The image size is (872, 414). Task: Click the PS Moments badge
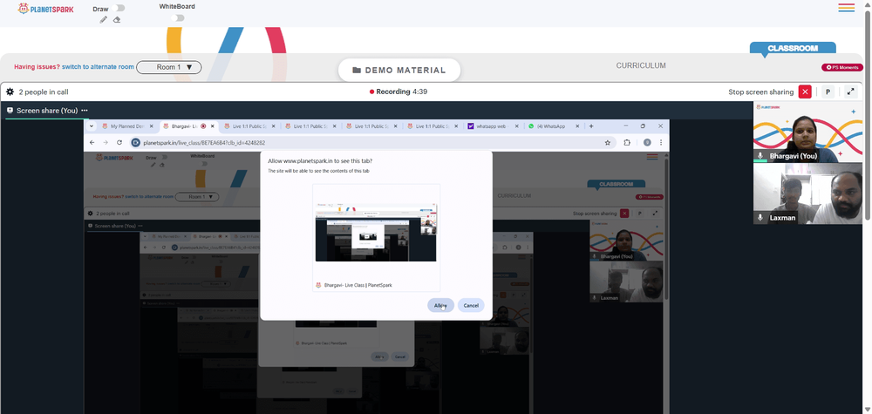842,67
